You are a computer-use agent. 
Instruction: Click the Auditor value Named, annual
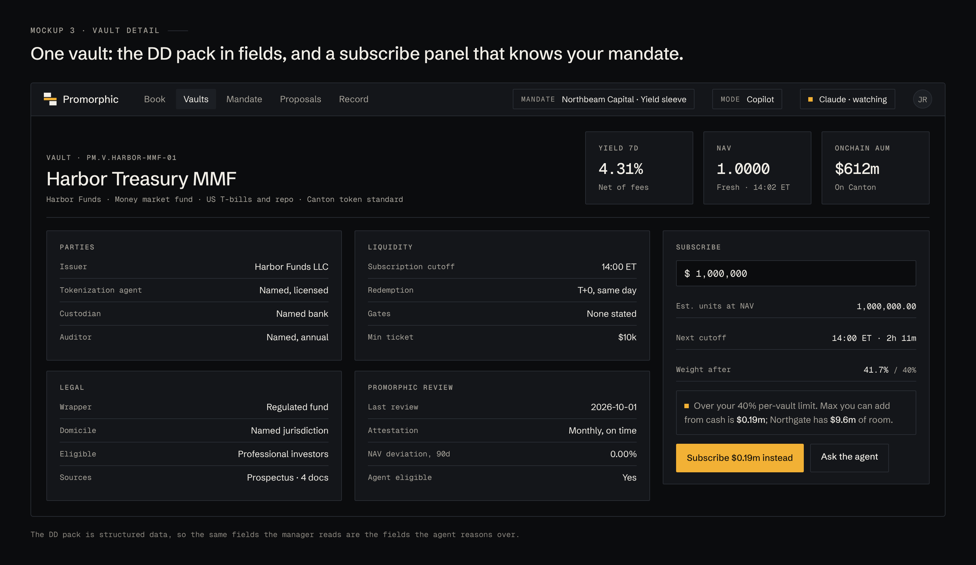click(x=297, y=337)
